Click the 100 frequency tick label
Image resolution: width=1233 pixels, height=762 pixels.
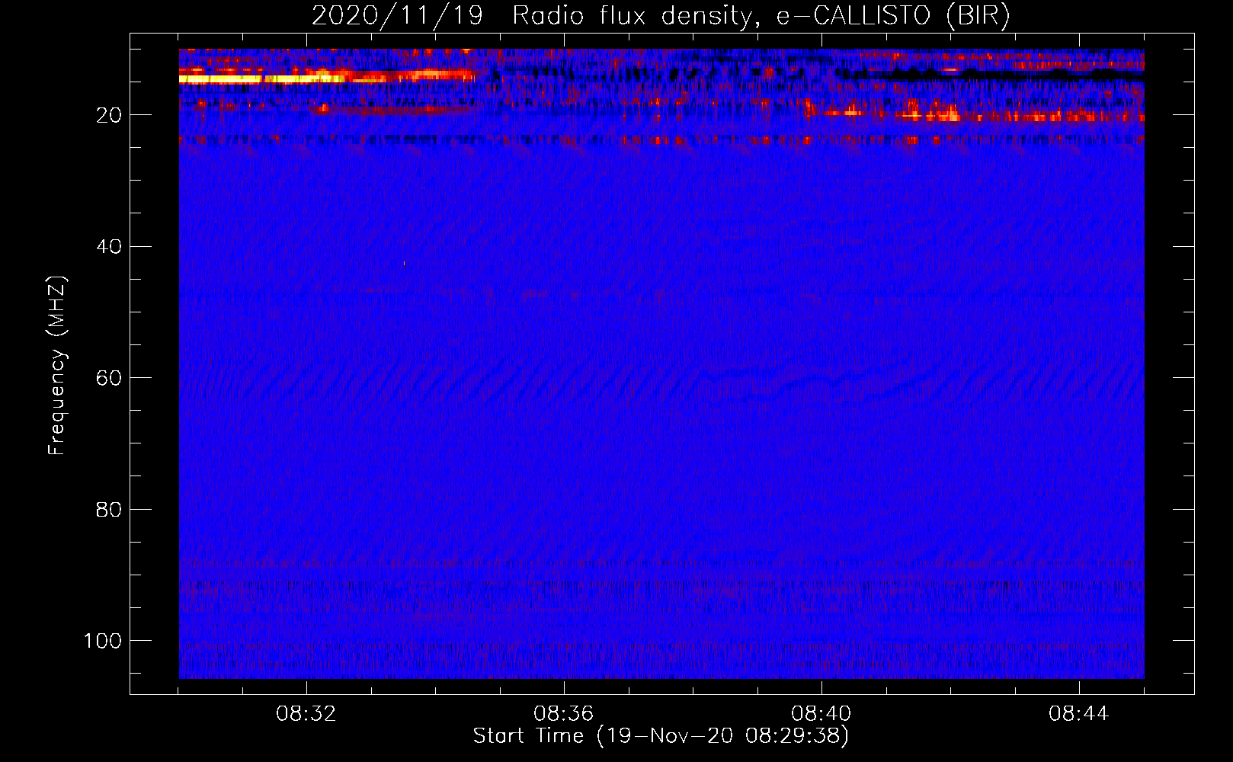[103, 641]
